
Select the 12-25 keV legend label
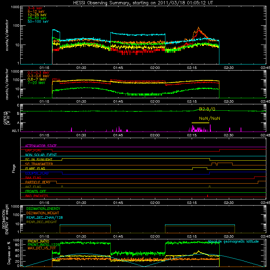[37, 15]
